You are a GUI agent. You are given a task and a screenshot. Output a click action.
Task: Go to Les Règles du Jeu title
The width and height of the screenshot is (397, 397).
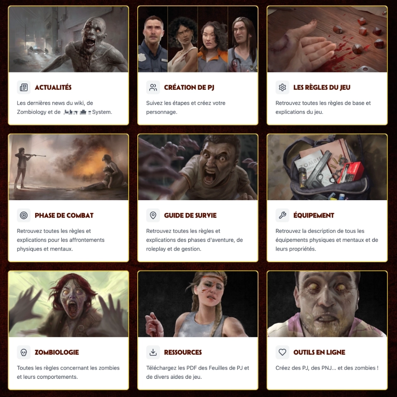322,87
